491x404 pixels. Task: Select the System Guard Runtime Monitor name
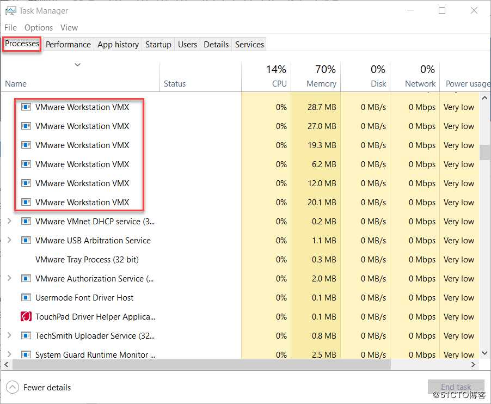(95, 355)
